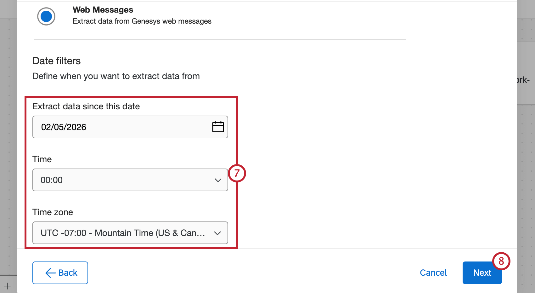535x293 pixels.
Task: Click the plus icon in the bottom corner
Action: coord(7,286)
